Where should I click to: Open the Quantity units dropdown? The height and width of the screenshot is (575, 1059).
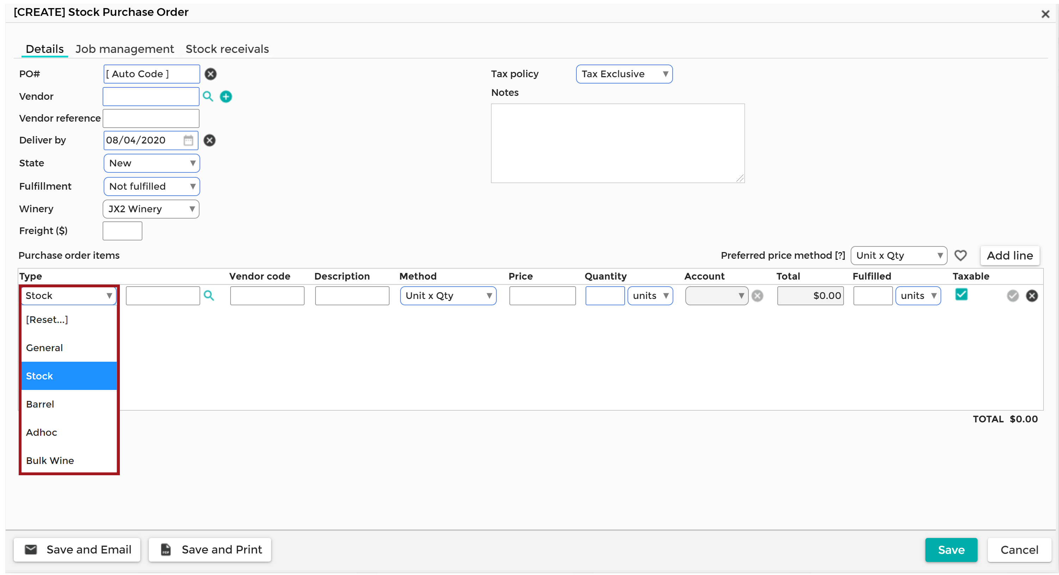tap(650, 296)
